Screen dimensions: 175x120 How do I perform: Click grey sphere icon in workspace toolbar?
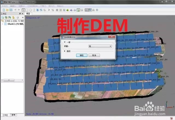17,18
